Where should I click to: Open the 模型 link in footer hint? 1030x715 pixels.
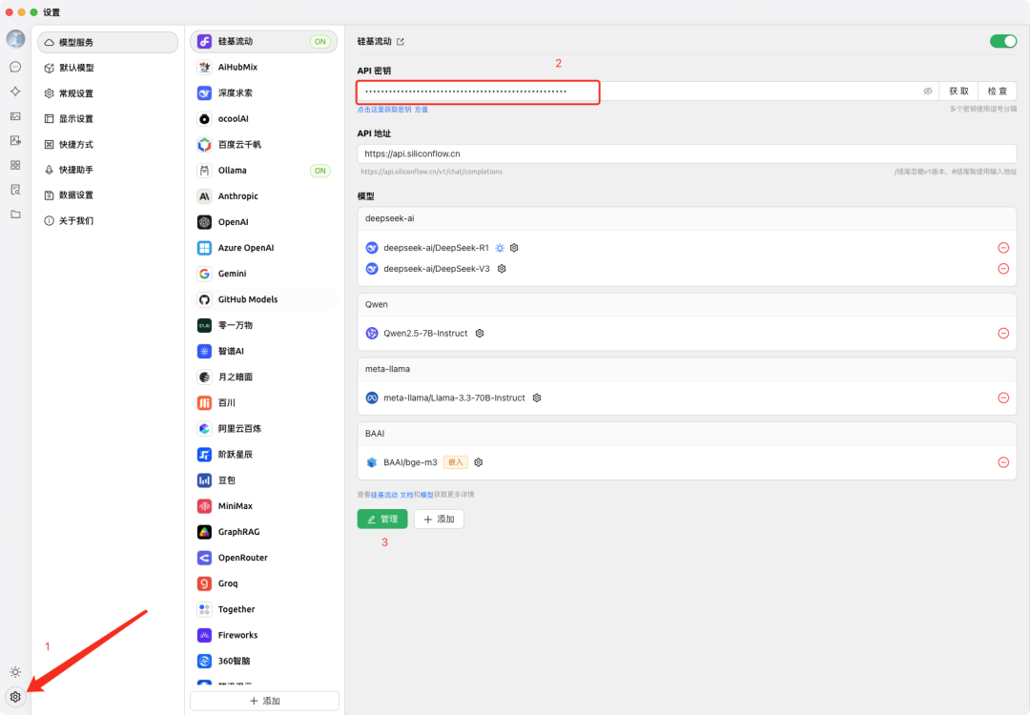(426, 495)
